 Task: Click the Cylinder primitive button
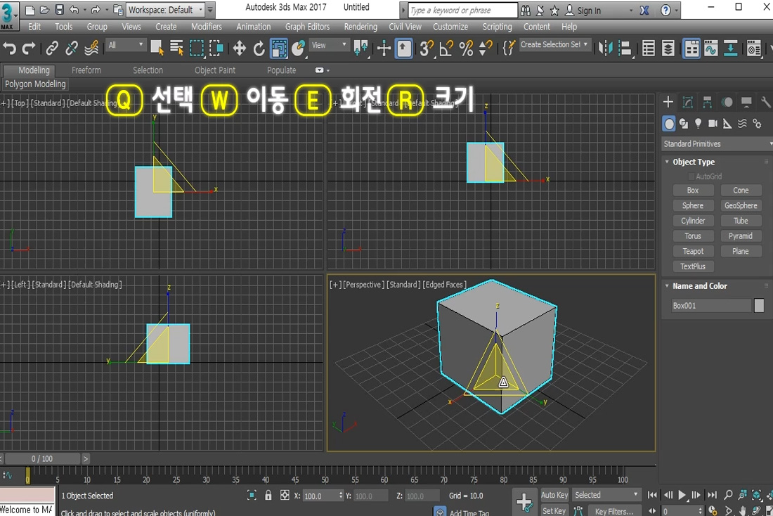(693, 221)
